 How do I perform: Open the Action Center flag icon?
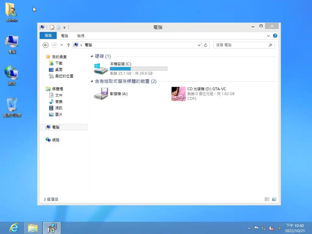tap(256, 228)
